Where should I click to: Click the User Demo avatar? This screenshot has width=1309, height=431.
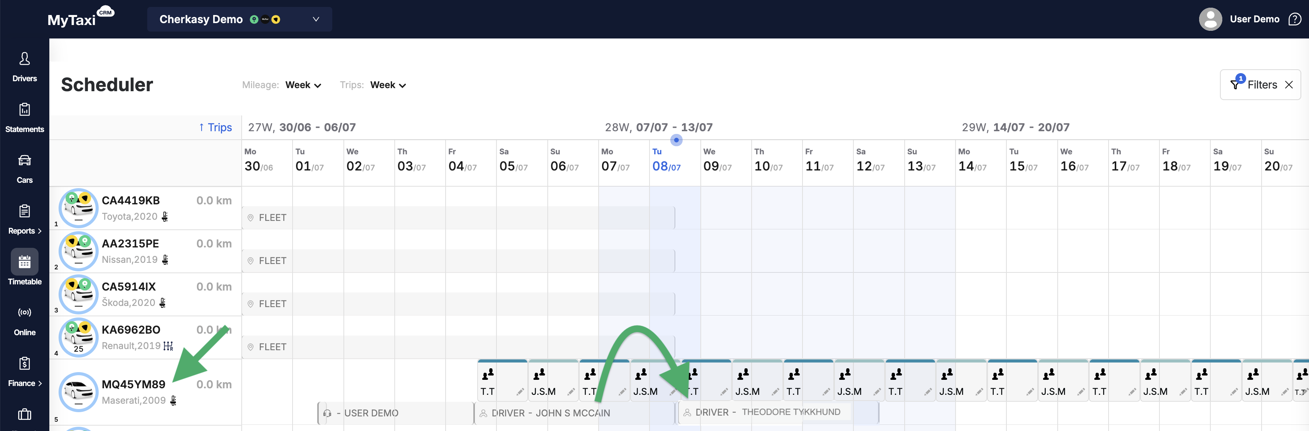(x=1210, y=19)
